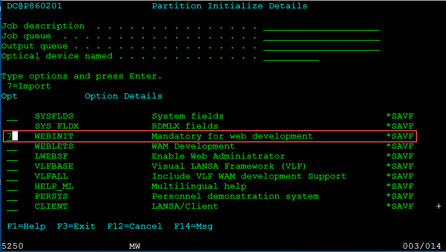
Task: Click the Optical device named field
Action: tap(290, 56)
